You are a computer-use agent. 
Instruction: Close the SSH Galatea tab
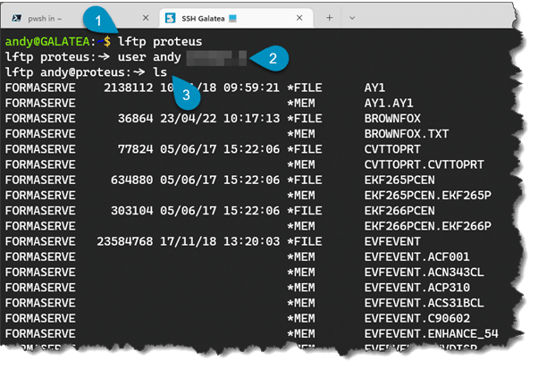click(303, 18)
